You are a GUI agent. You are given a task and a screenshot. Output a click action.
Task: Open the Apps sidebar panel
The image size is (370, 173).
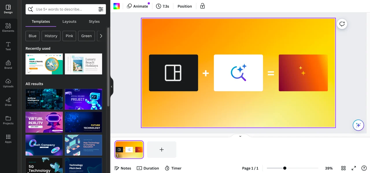click(8, 138)
